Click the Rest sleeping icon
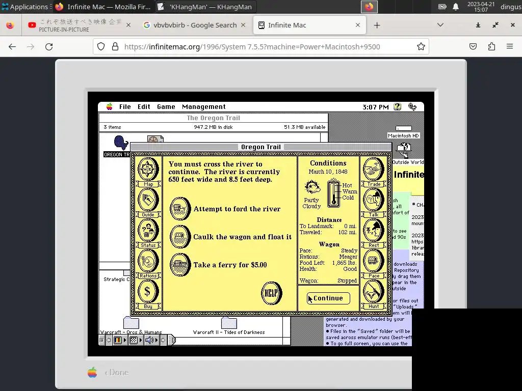Screen dimensions: 522x391 [x=374, y=231]
